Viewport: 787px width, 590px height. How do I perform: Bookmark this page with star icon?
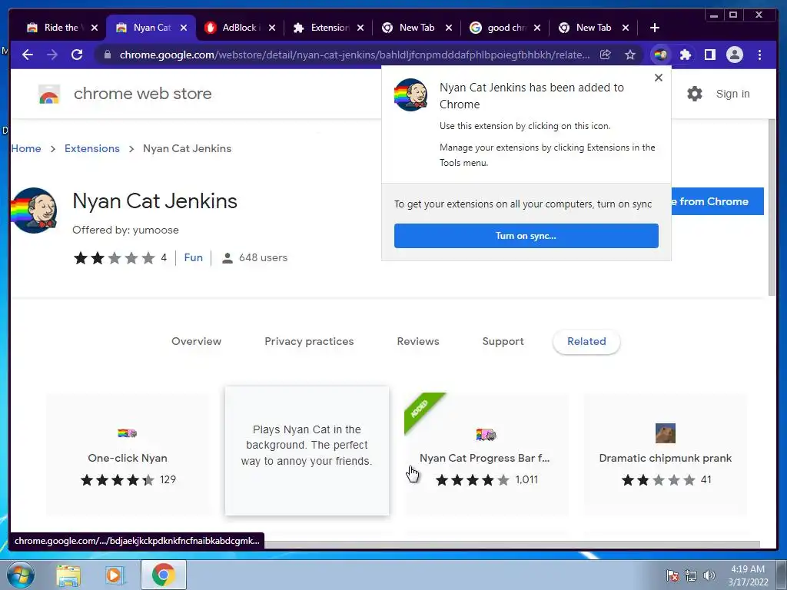(x=630, y=55)
